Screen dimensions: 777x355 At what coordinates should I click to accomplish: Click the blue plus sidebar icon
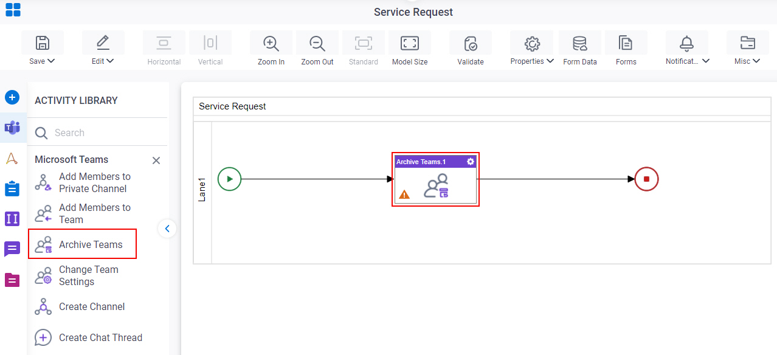click(12, 97)
